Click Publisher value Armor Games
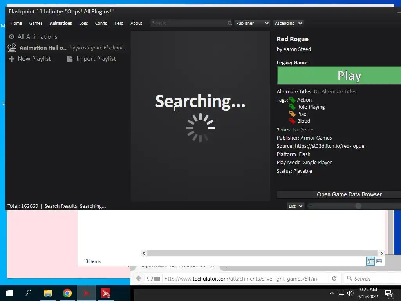Image resolution: width=401 pixels, height=301 pixels. 316,138
